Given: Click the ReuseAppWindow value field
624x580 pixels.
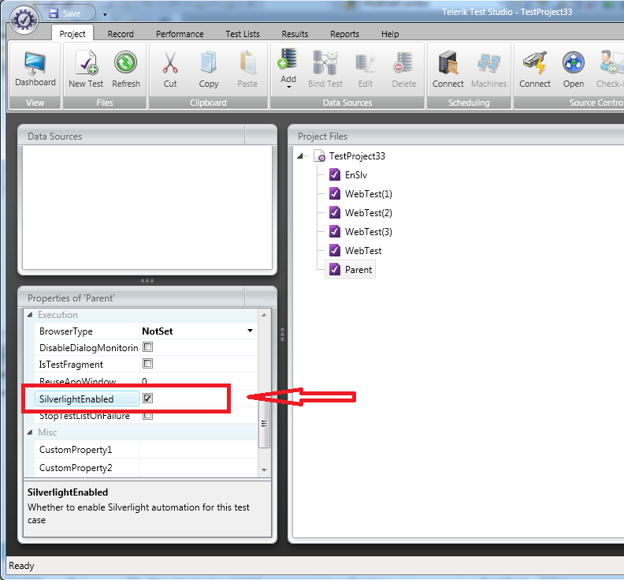Looking at the screenshot, I should point(199,380).
